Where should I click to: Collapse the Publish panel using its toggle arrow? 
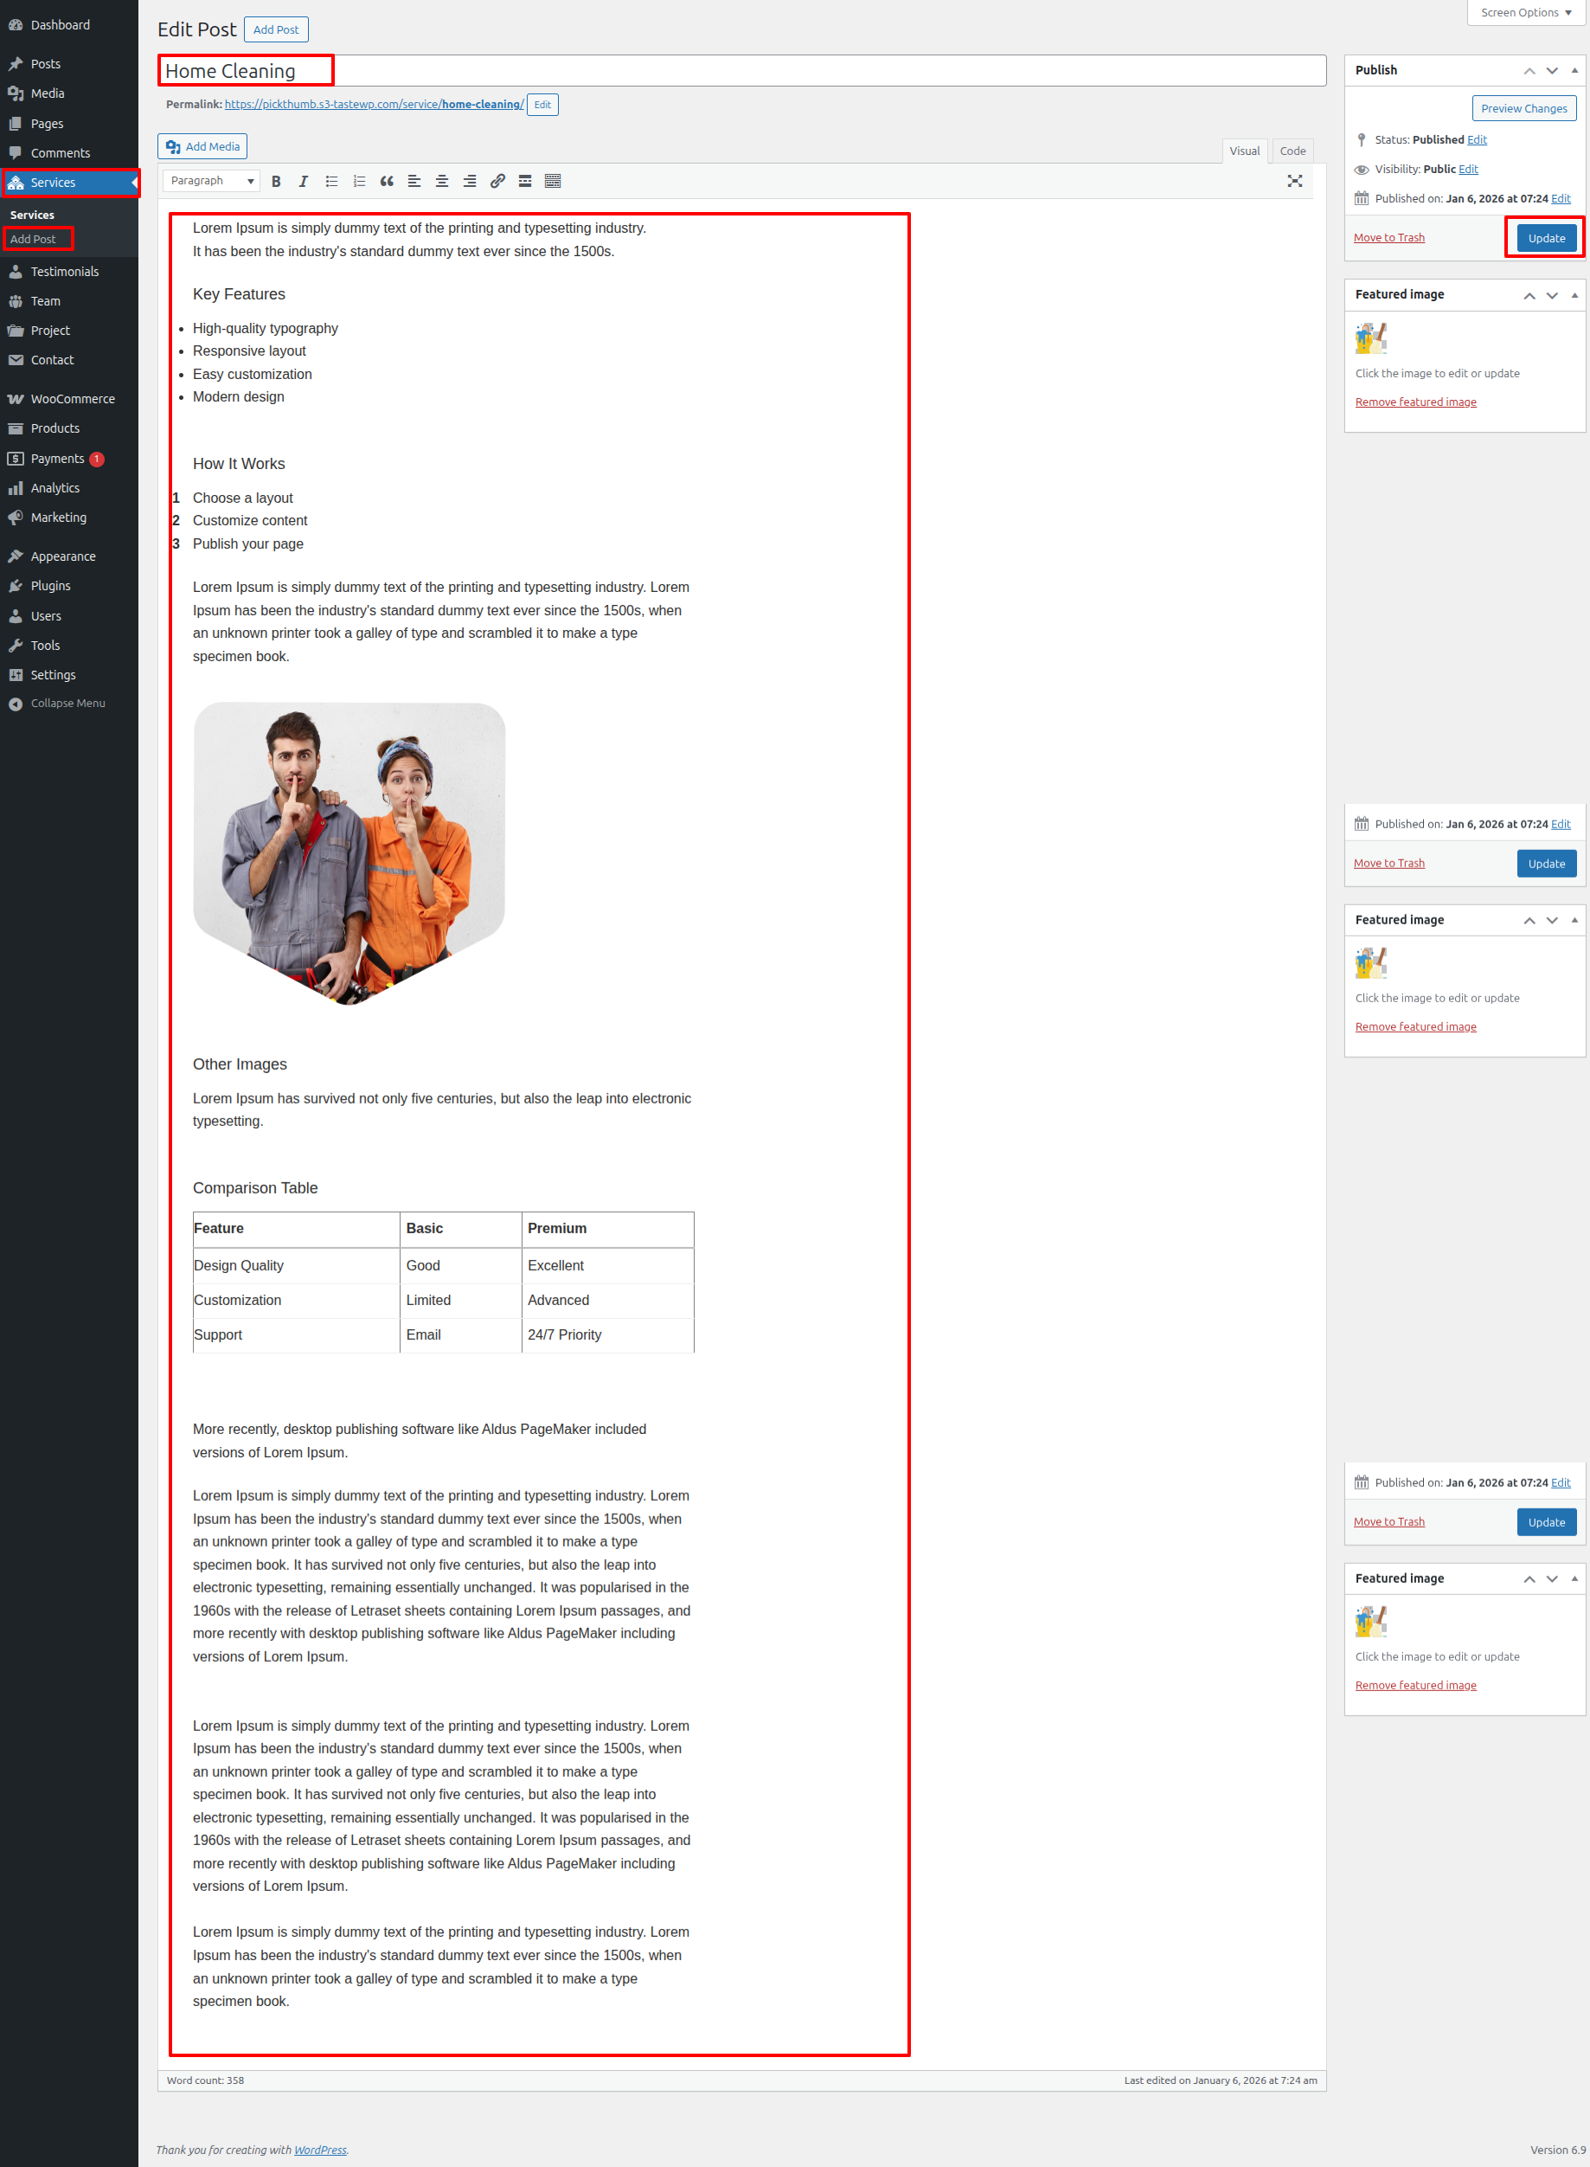[1574, 70]
